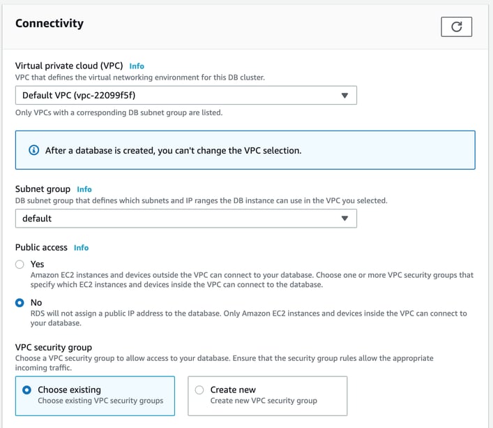Click the Subnet group dropdown arrow icon
Viewport: 493px width, 428px height.
[344, 219]
